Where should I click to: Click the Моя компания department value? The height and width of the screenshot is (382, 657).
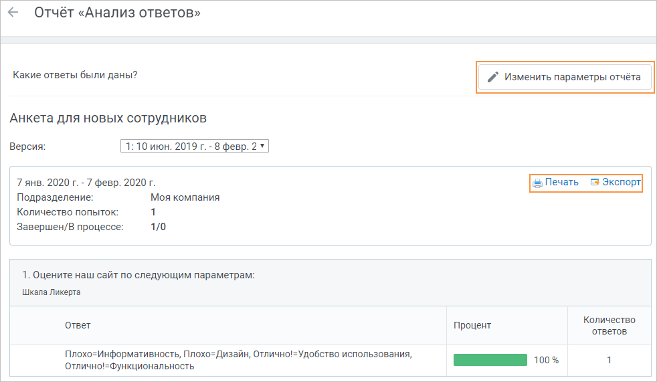[185, 198]
